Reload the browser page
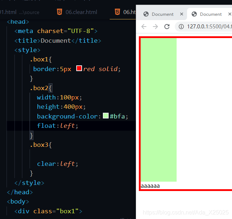The width and height of the screenshot is (232, 219). coord(167,27)
